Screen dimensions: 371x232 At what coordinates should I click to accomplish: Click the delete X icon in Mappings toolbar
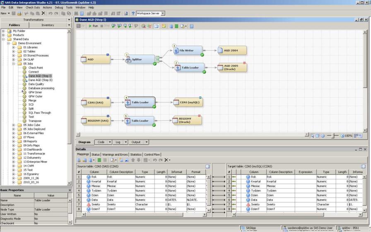coord(166,160)
